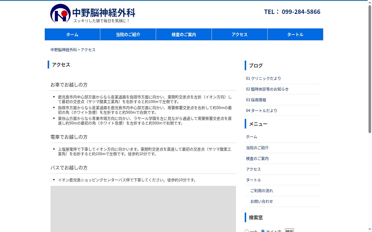Click the train directions starting 上塩屋電停で下車

144,152
